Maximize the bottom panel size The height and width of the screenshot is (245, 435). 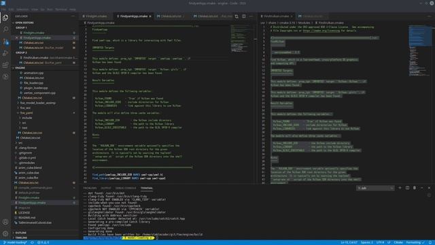tap(422, 188)
